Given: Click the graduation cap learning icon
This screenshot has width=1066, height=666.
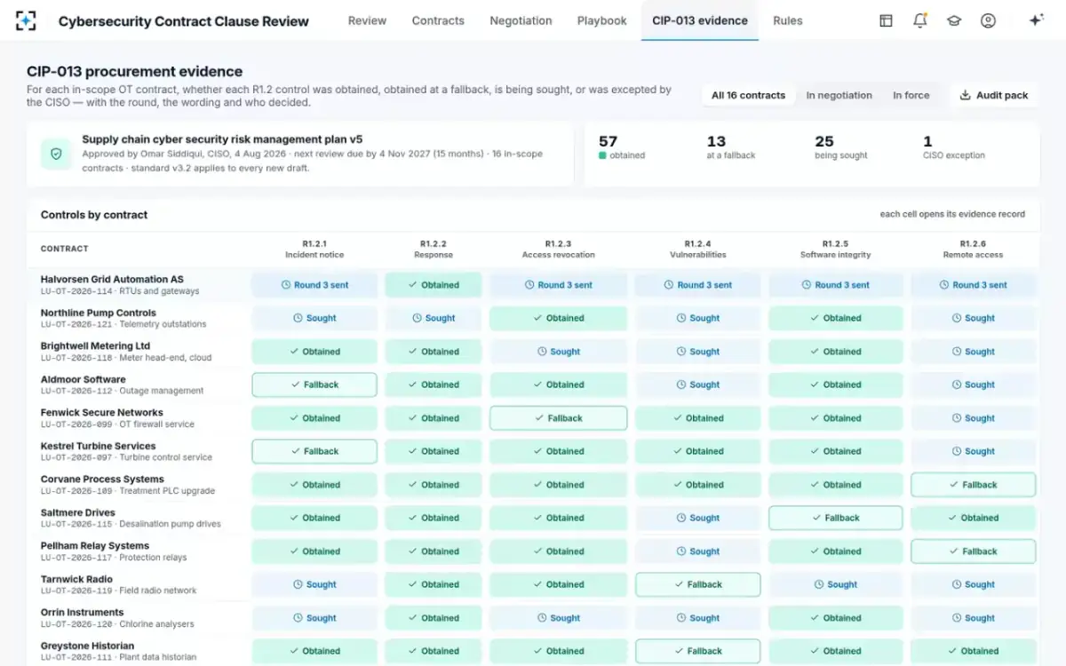Looking at the screenshot, I should [954, 20].
